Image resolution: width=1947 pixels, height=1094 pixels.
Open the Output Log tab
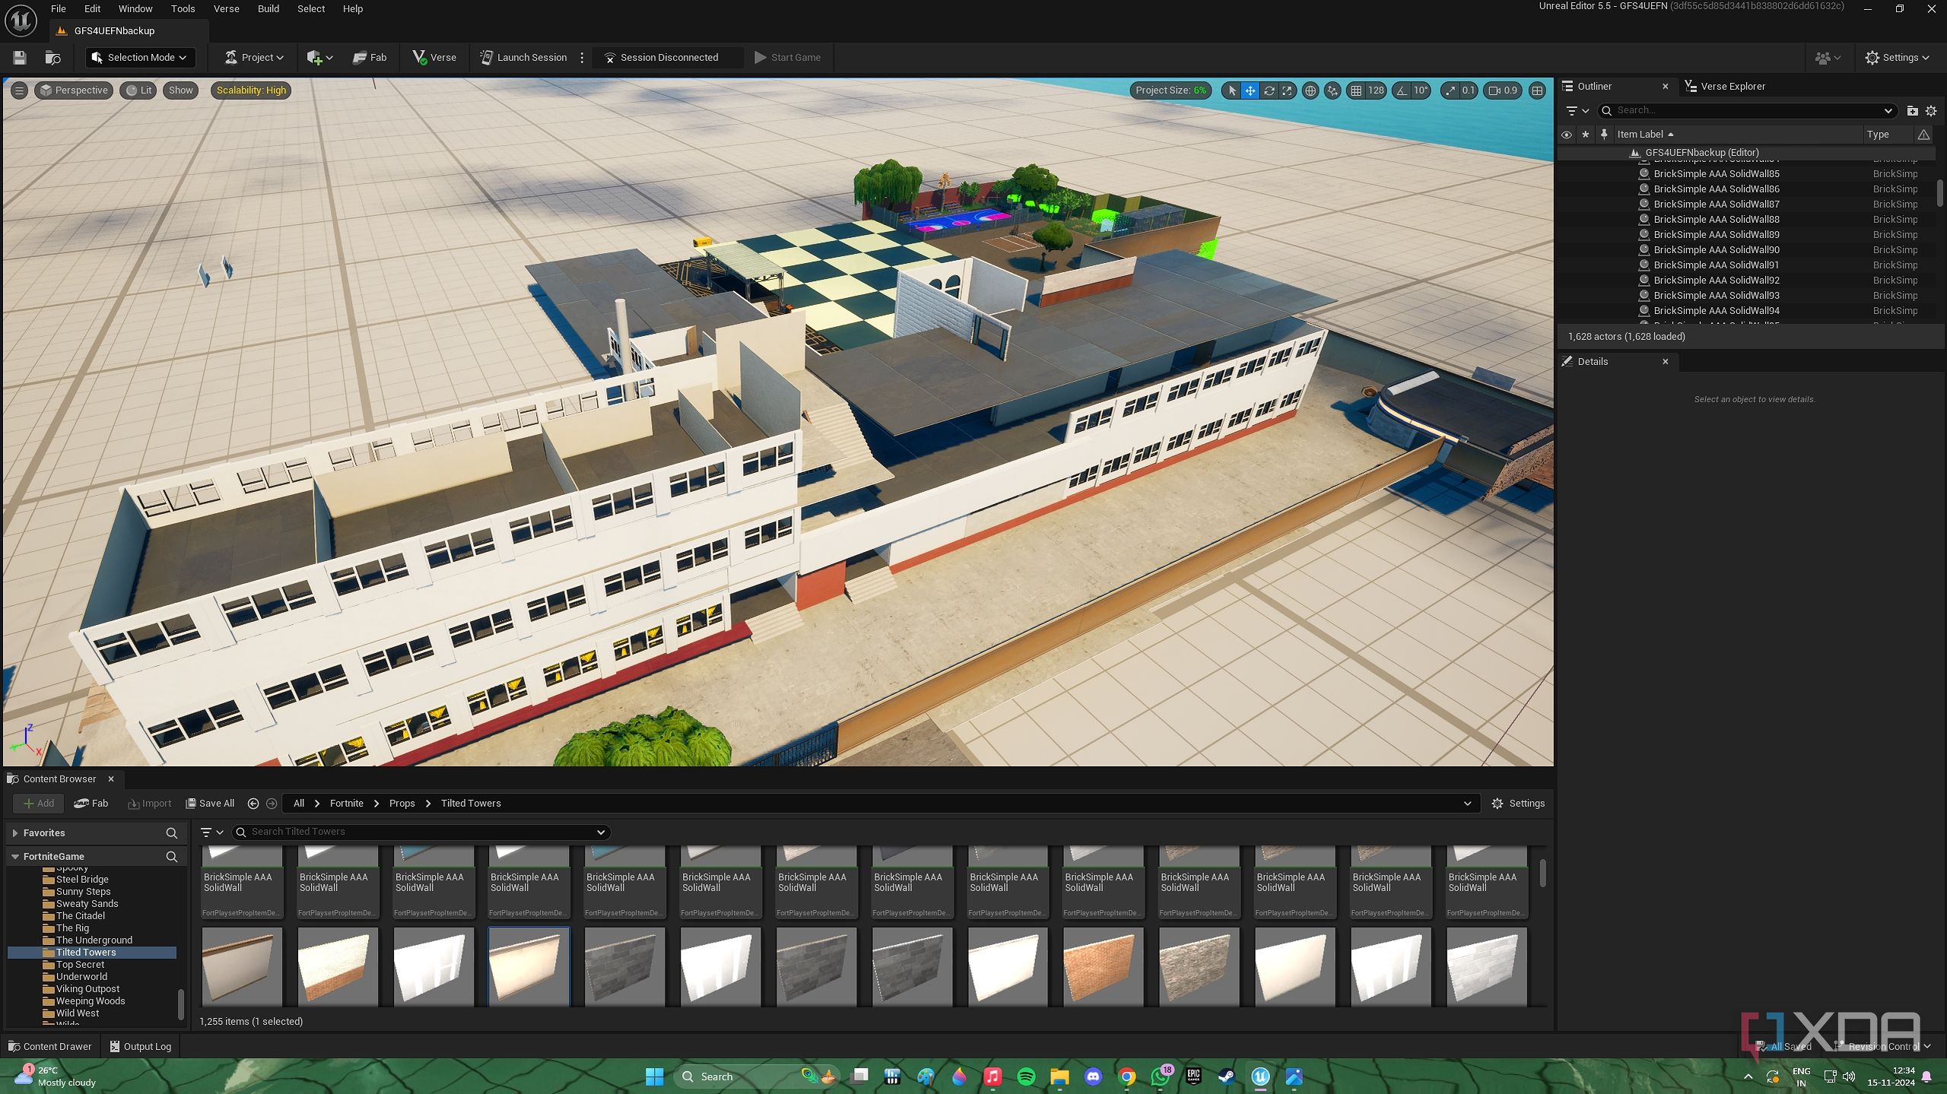[141, 1047]
